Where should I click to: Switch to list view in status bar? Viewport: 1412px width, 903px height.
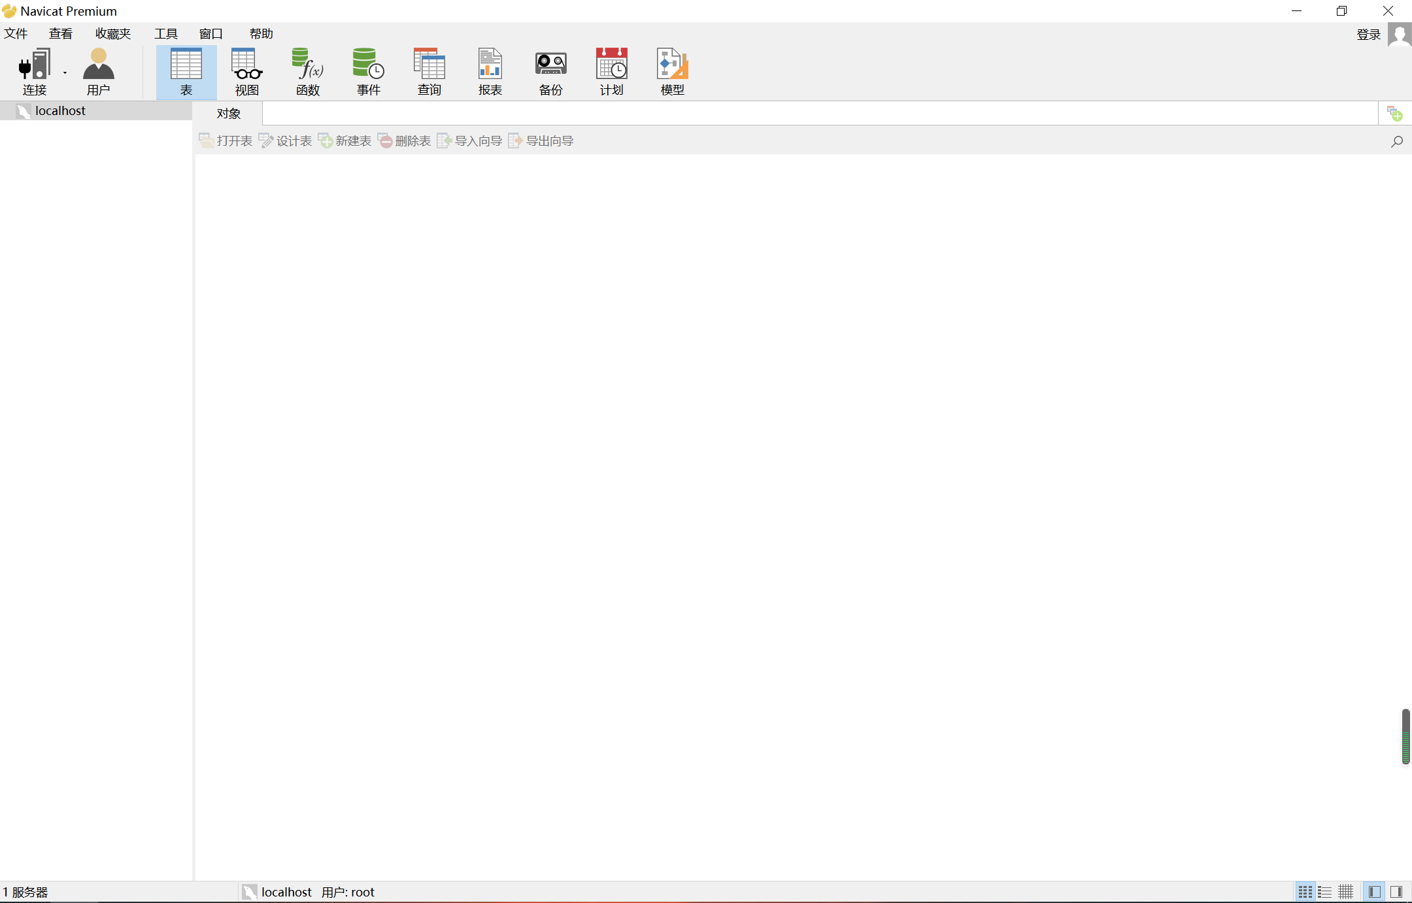1325,892
